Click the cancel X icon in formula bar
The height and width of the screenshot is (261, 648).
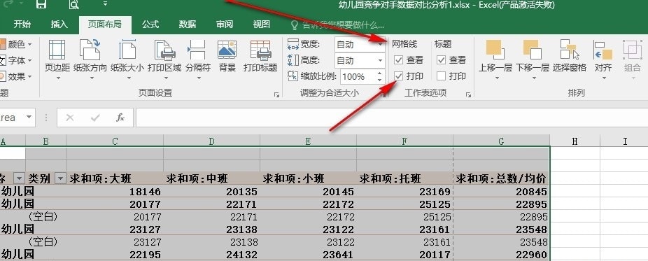[70, 118]
